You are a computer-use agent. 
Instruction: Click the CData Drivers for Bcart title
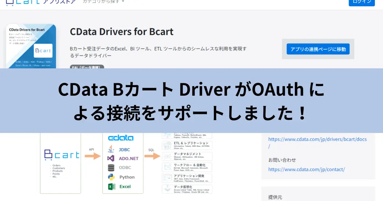pos(122,32)
